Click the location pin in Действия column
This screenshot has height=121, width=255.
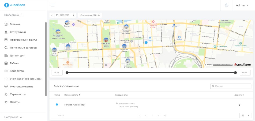[239, 105]
